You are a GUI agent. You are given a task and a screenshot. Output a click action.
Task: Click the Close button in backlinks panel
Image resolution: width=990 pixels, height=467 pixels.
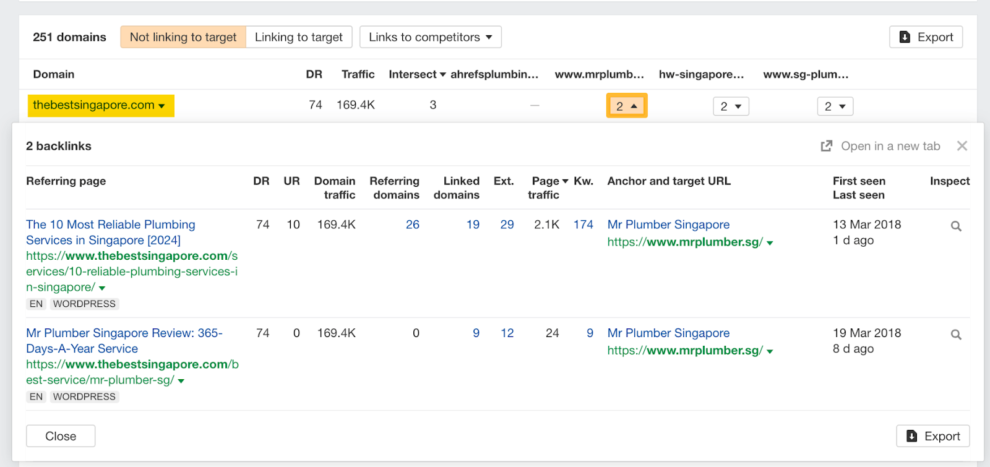(61, 436)
